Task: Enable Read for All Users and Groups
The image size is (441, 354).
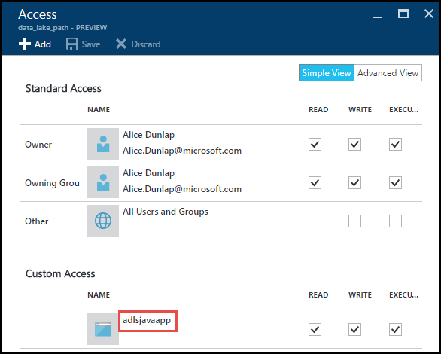Action: 315,221
